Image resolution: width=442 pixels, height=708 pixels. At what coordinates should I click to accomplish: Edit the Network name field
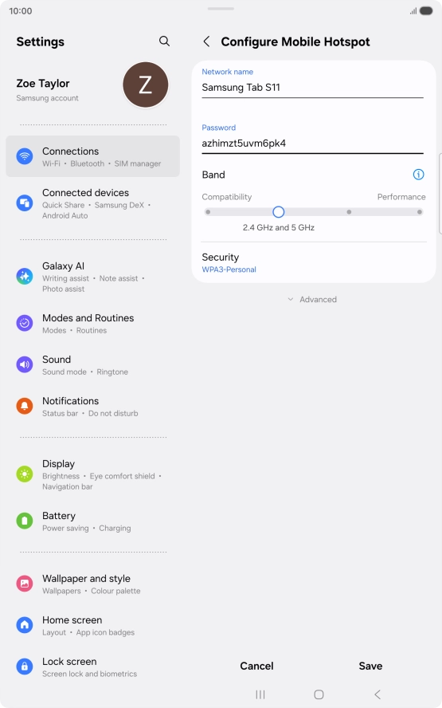[312, 87]
